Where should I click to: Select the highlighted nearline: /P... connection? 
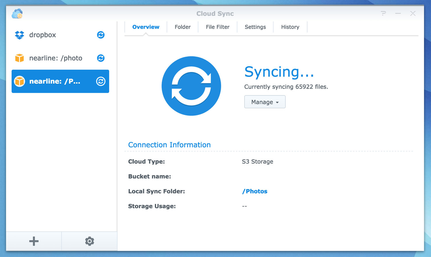click(x=60, y=81)
